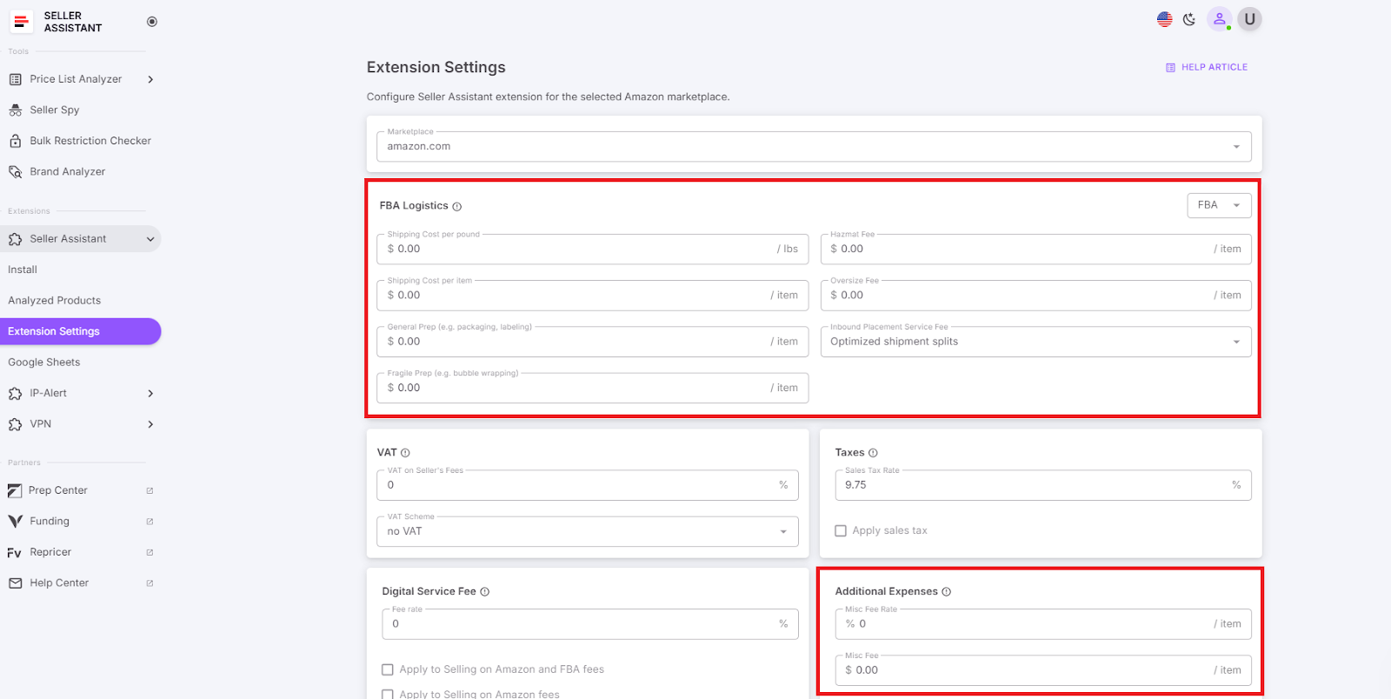
Task: Click the Misc Fee Rate field
Action: [1043, 624]
